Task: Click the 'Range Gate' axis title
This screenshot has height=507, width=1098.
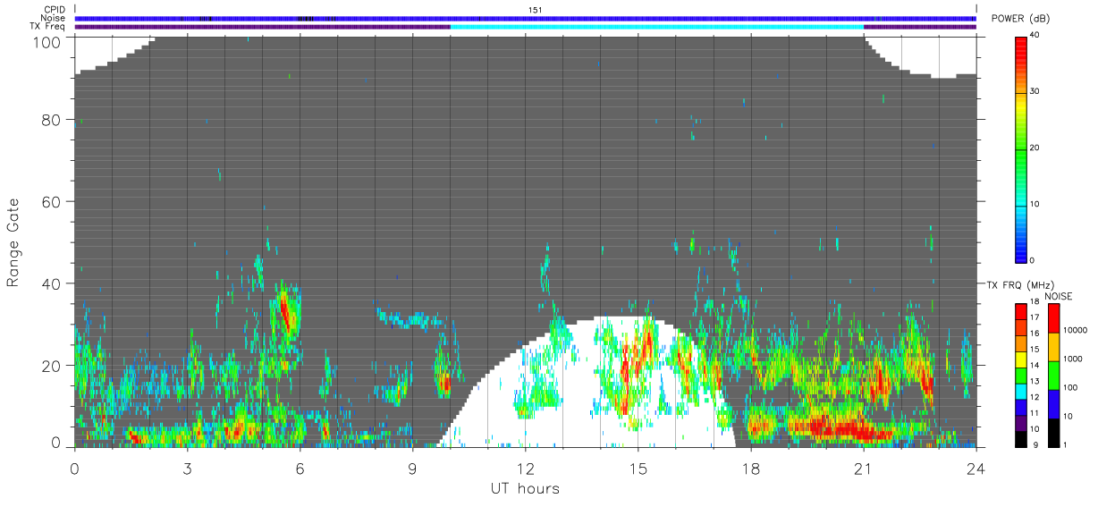Action: 13,242
